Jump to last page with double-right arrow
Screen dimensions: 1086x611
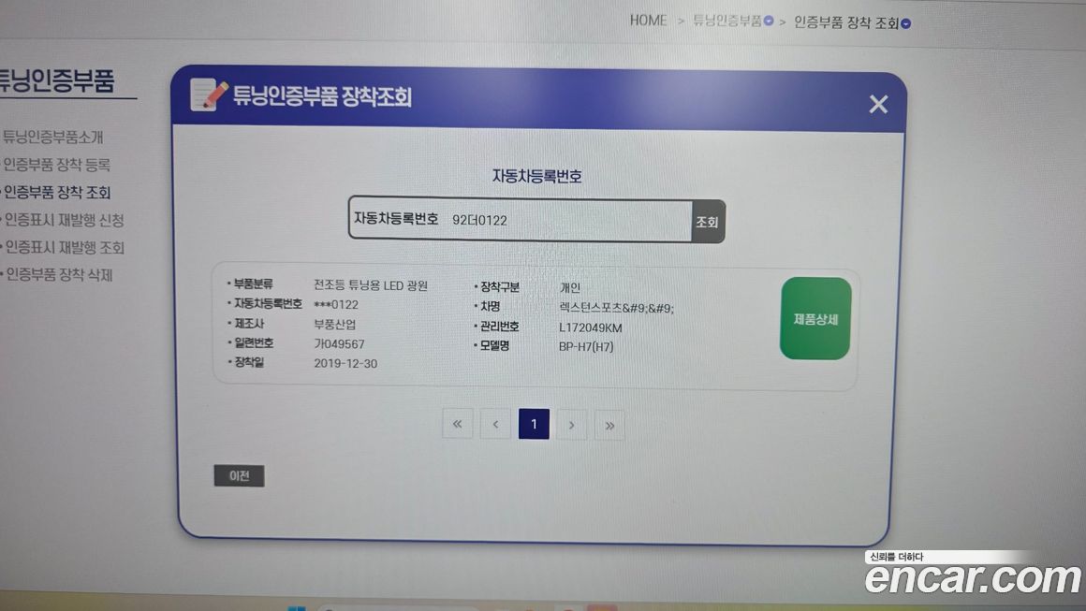point(609,426)
